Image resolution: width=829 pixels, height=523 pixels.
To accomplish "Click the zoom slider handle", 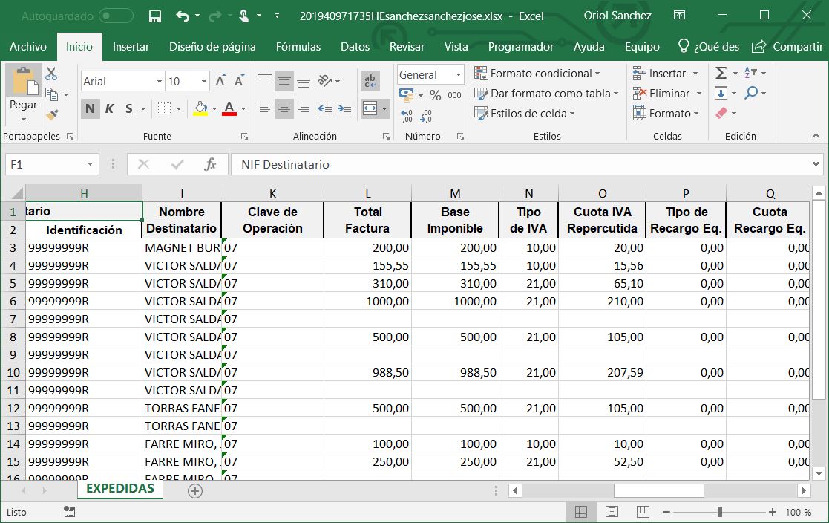I will point(719,512).
